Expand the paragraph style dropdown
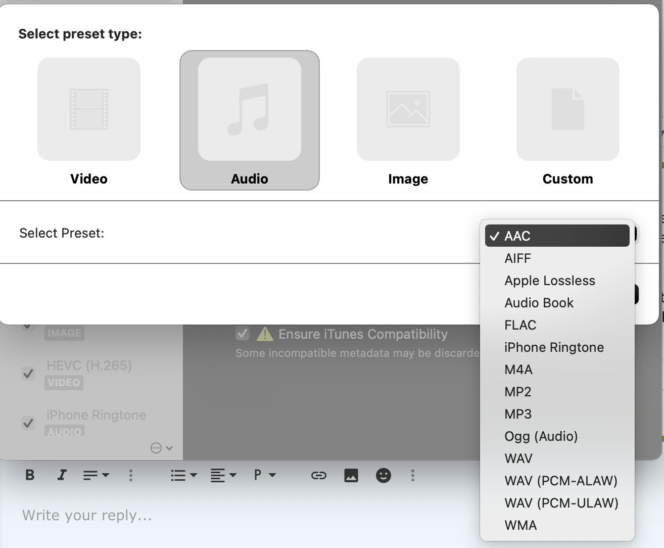Image resolution: width=664 pixels, height=548 pixels. click(264, 475)
